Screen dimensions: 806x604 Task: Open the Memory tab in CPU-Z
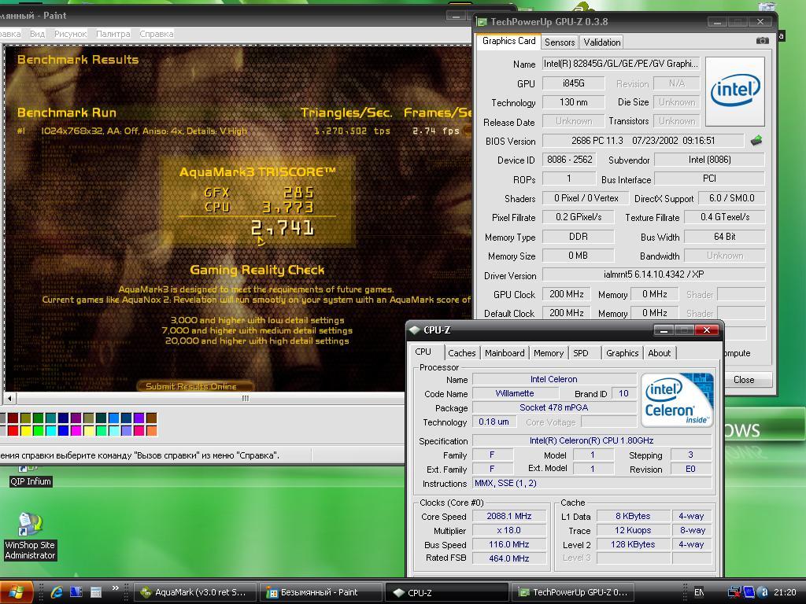[x=549, y=353]
